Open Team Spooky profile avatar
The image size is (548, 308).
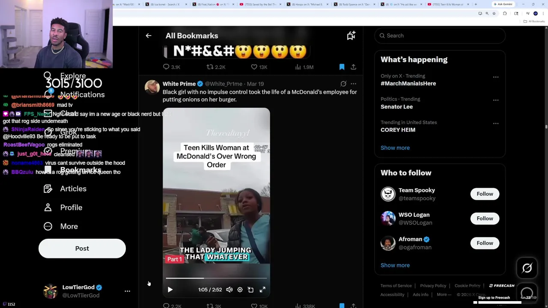pos(388,194)
